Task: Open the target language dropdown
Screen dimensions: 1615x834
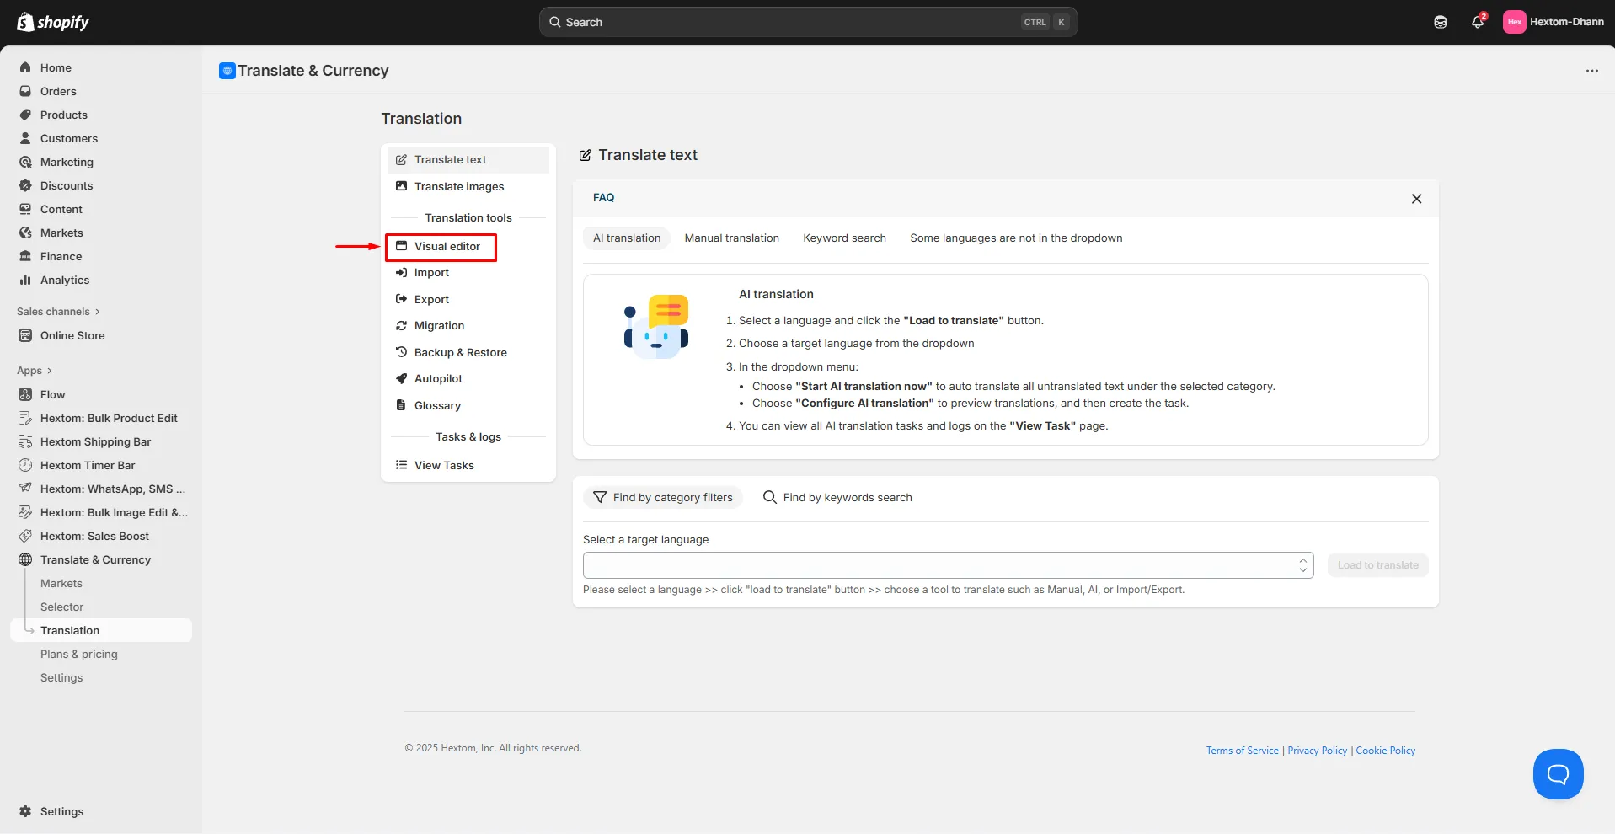Action: click(949, 565)
